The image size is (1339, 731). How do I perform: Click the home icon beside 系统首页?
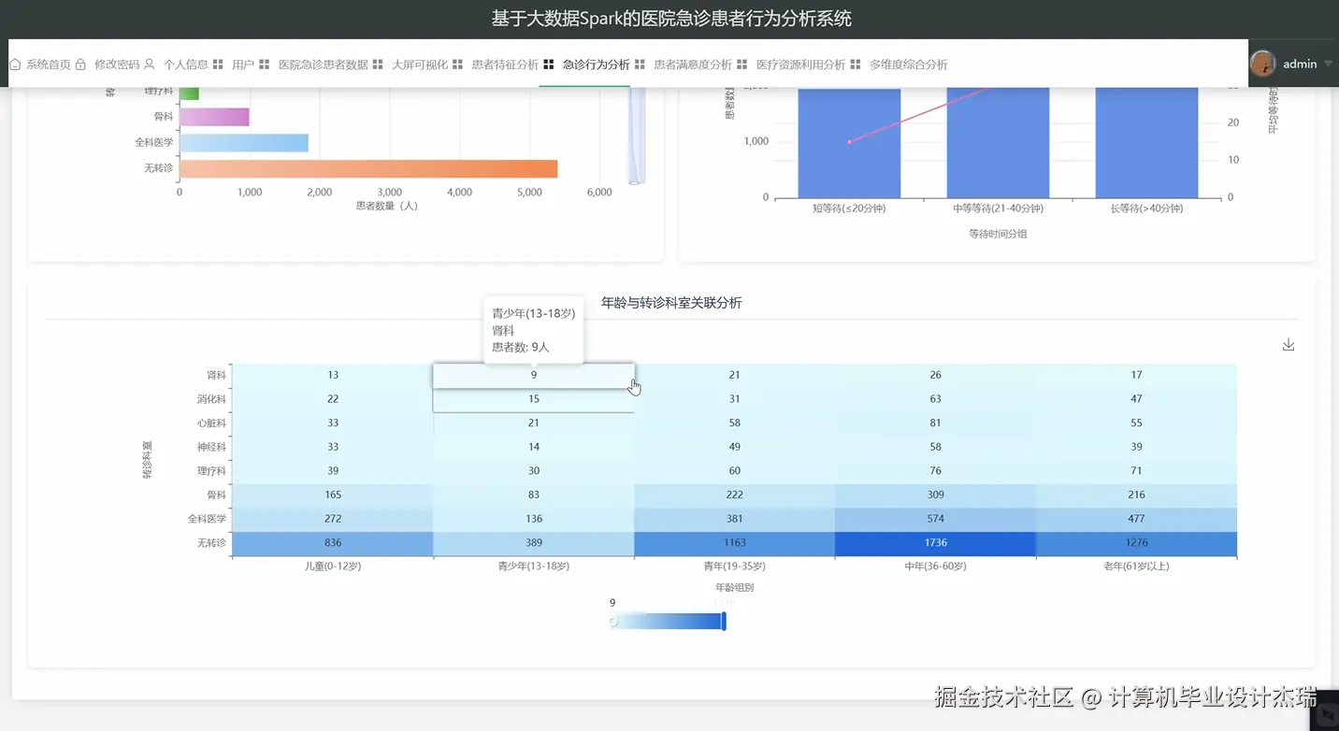[16, 64]
